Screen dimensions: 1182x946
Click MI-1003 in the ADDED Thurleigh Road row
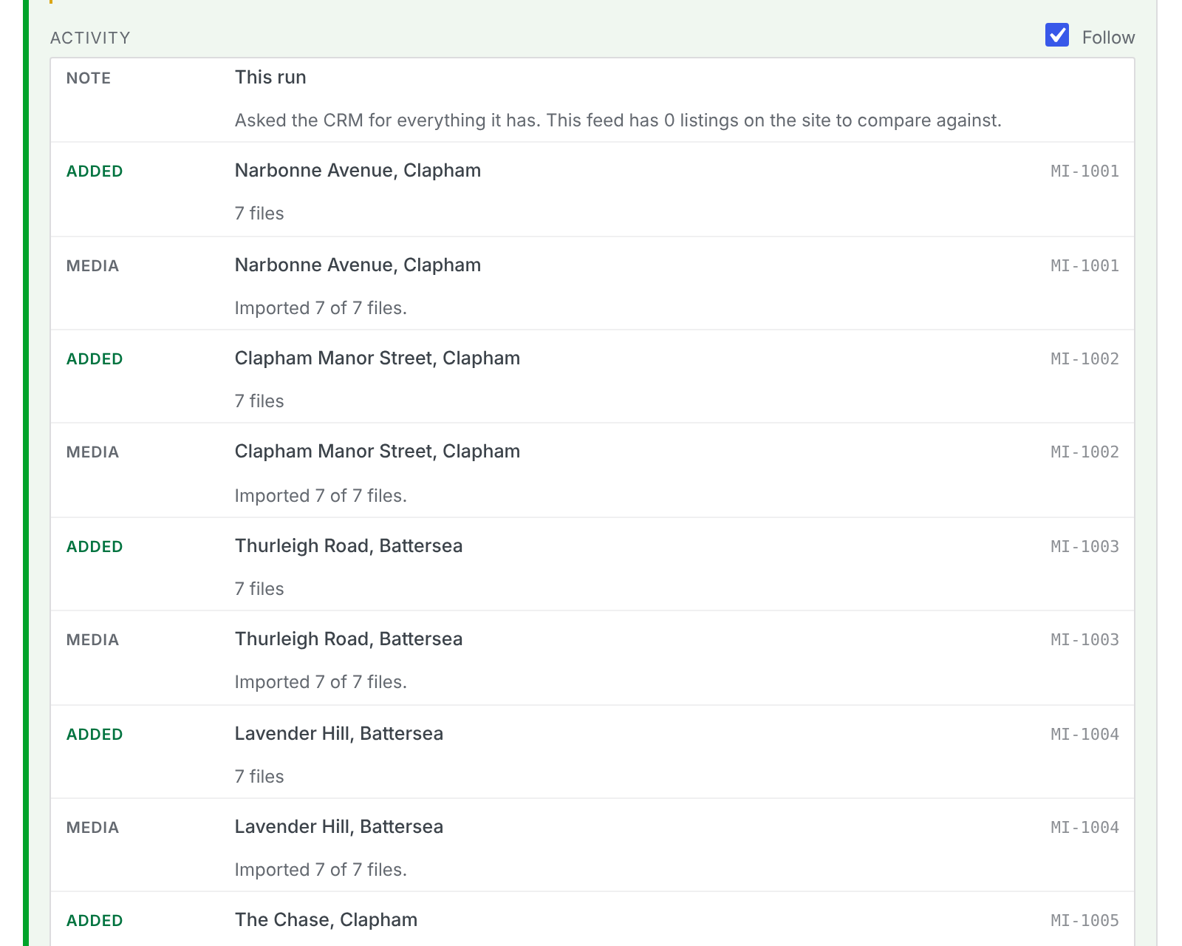pos(1084,547)
